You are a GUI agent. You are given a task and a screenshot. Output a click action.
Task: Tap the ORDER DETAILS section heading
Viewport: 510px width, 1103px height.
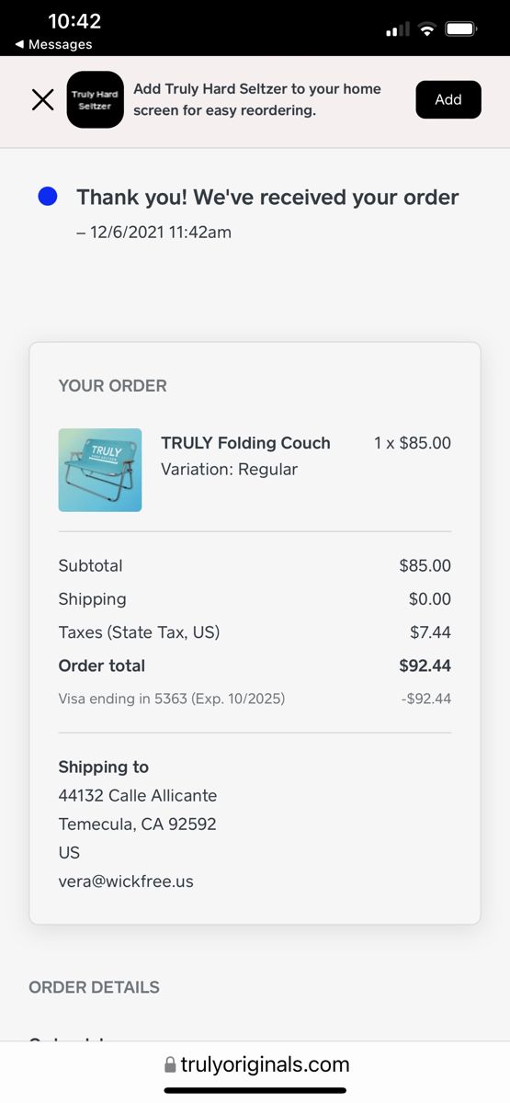pyautogui.click(x=94, y=987)
